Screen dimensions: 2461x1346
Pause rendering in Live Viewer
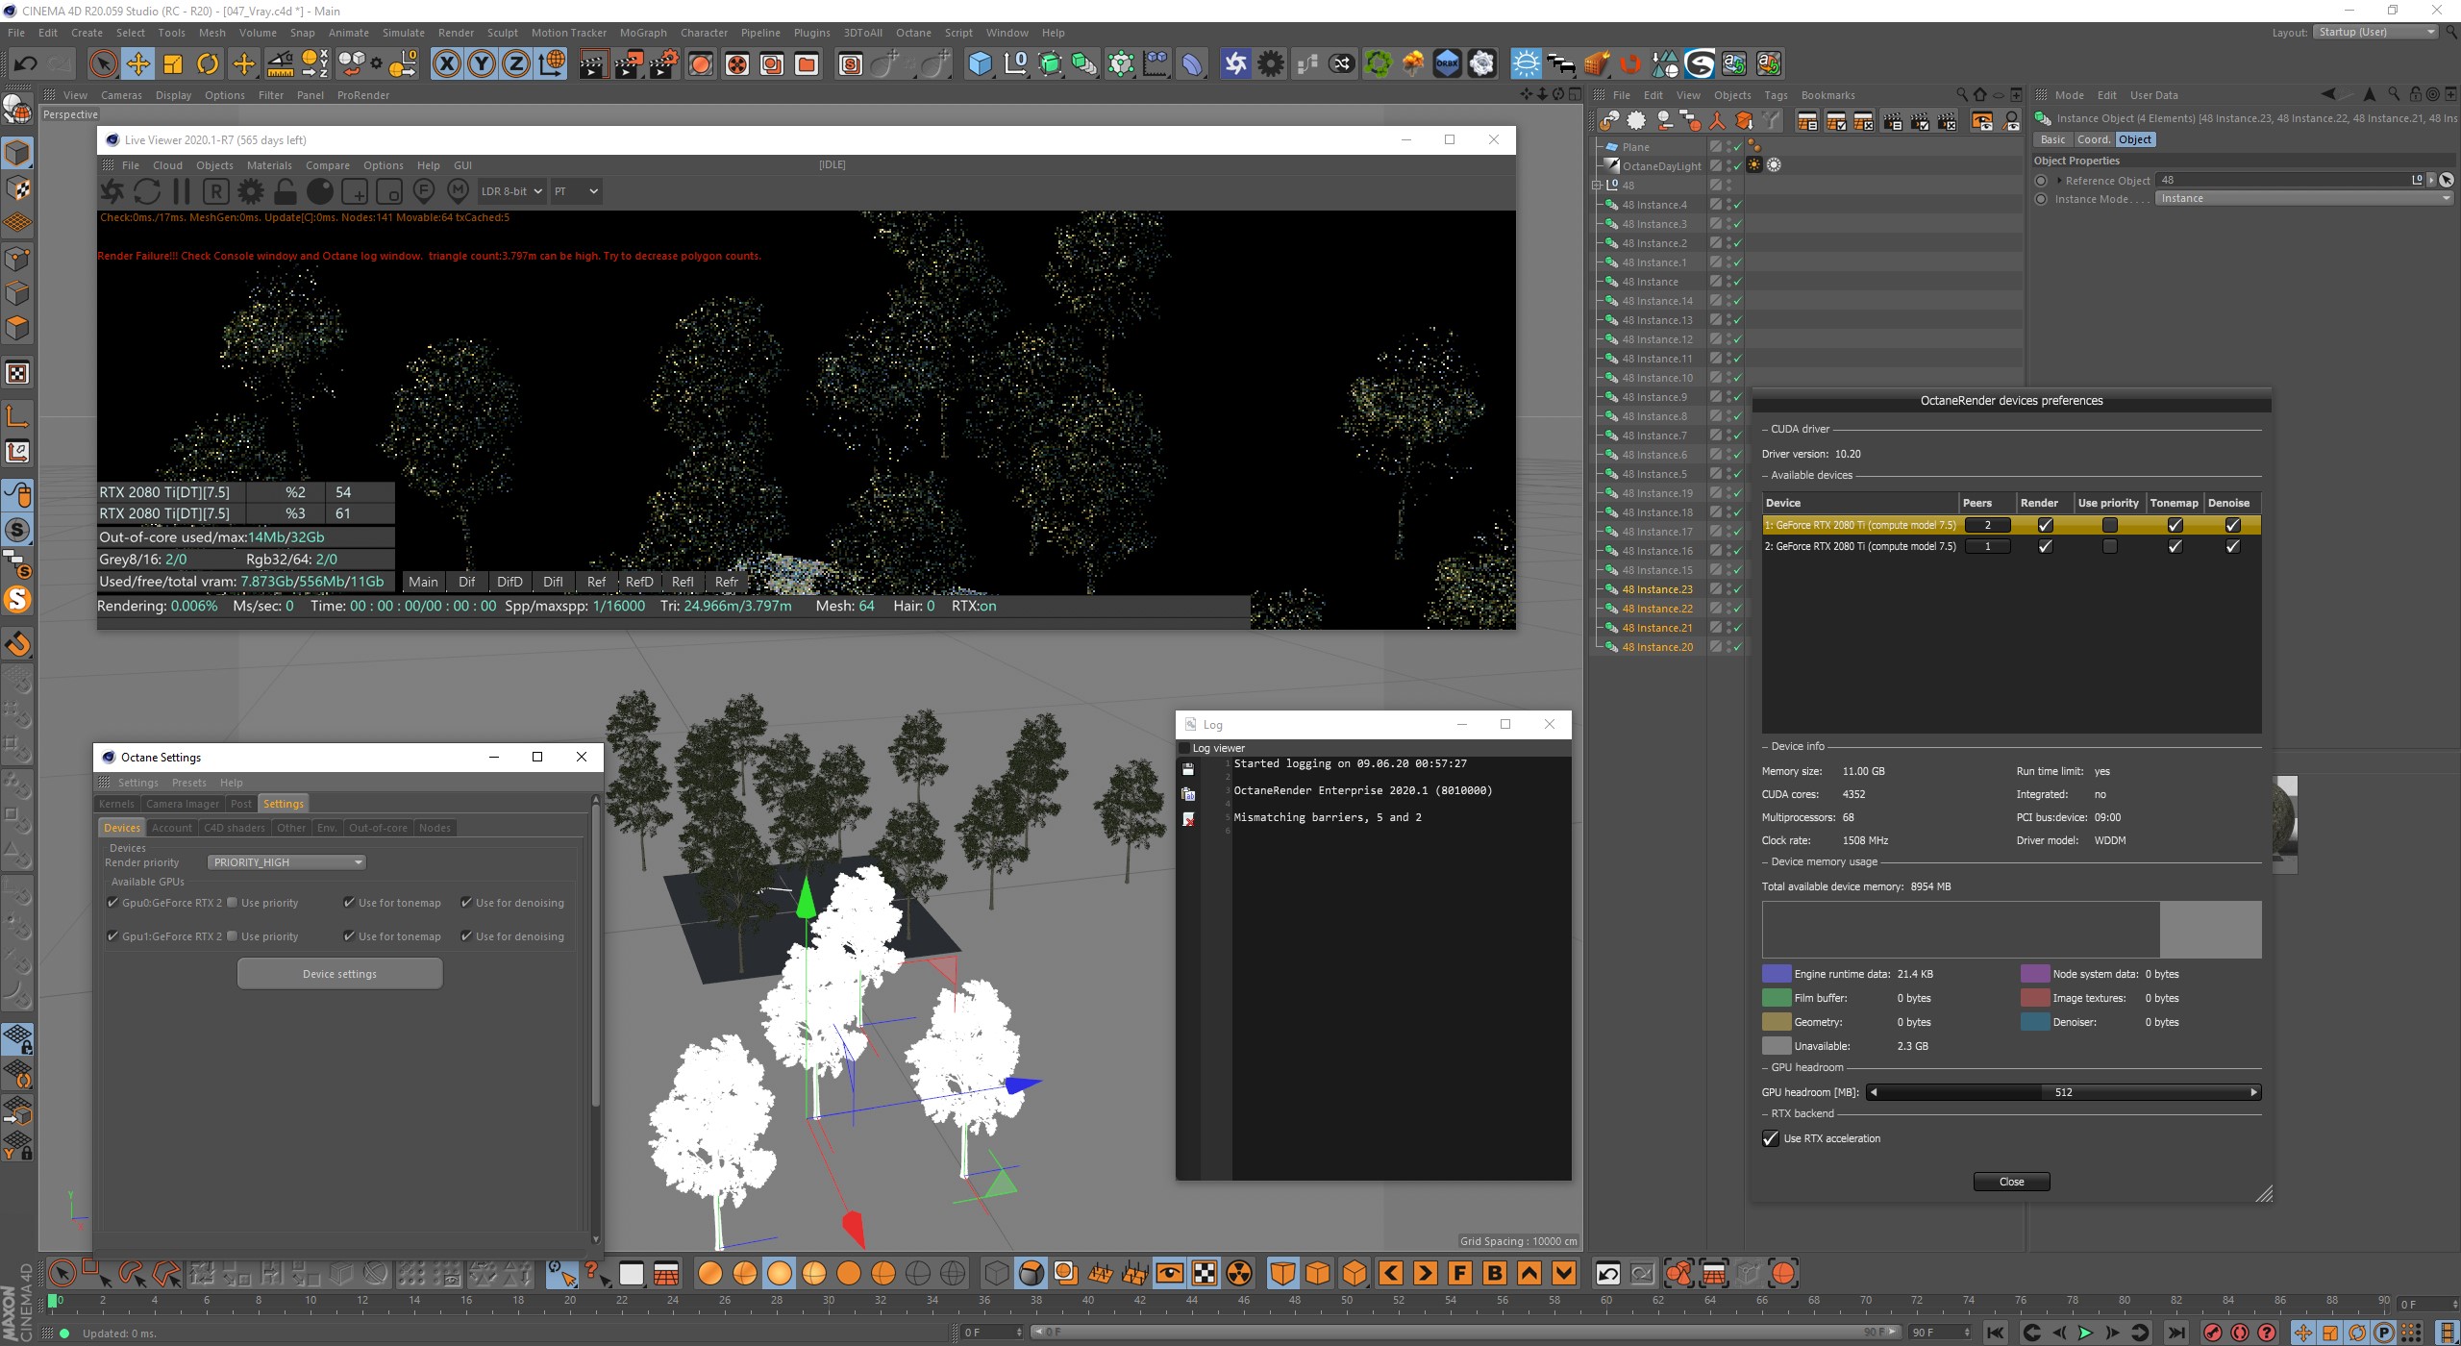(182, 191)
